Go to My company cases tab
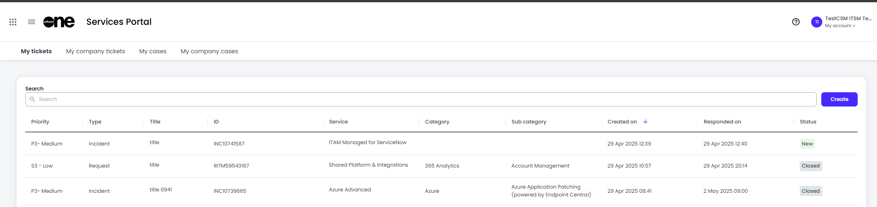 point(209,51)
